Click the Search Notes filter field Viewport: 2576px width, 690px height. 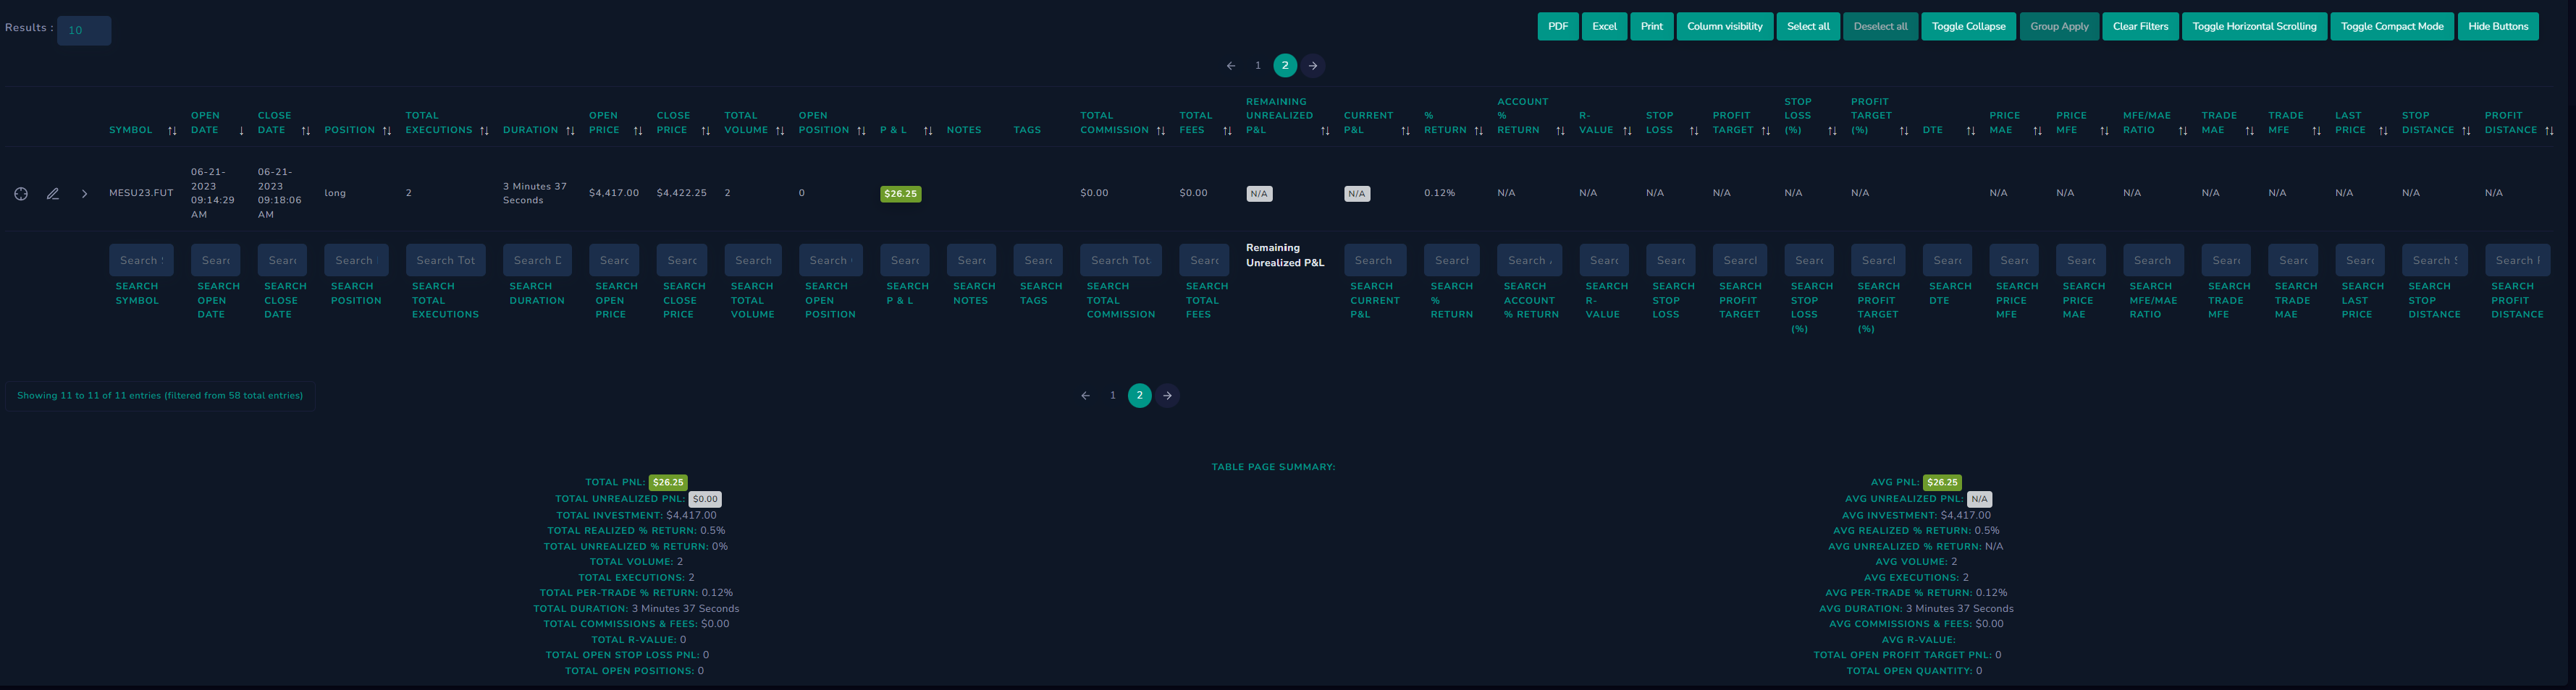click(971, 260)
